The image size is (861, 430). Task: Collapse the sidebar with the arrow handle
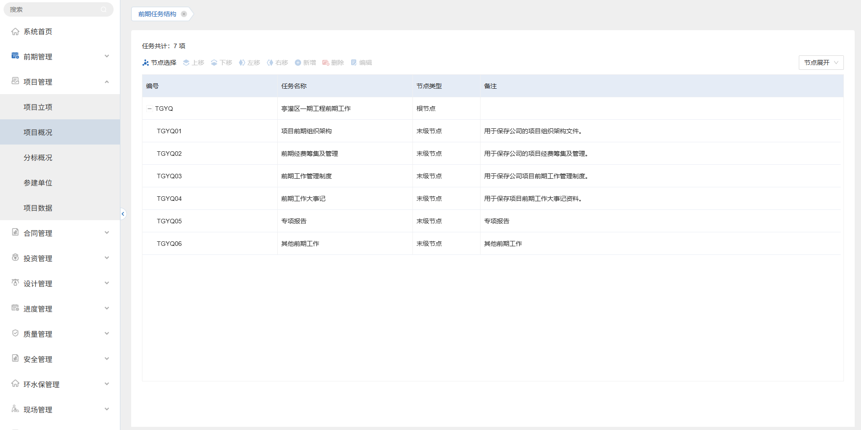point(123,214)
